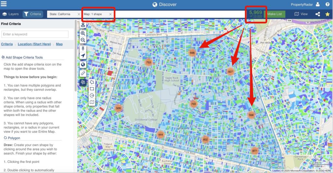Zoom out on the map

(x=83, y=40)
